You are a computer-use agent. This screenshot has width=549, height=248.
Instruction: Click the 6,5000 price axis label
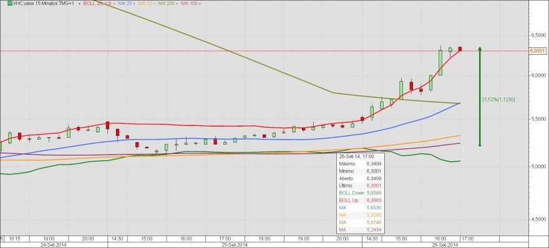538,36
